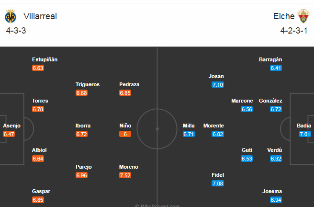Click Fidel's 7.08 rating badge
314x207 pixels.
(218, 184)
